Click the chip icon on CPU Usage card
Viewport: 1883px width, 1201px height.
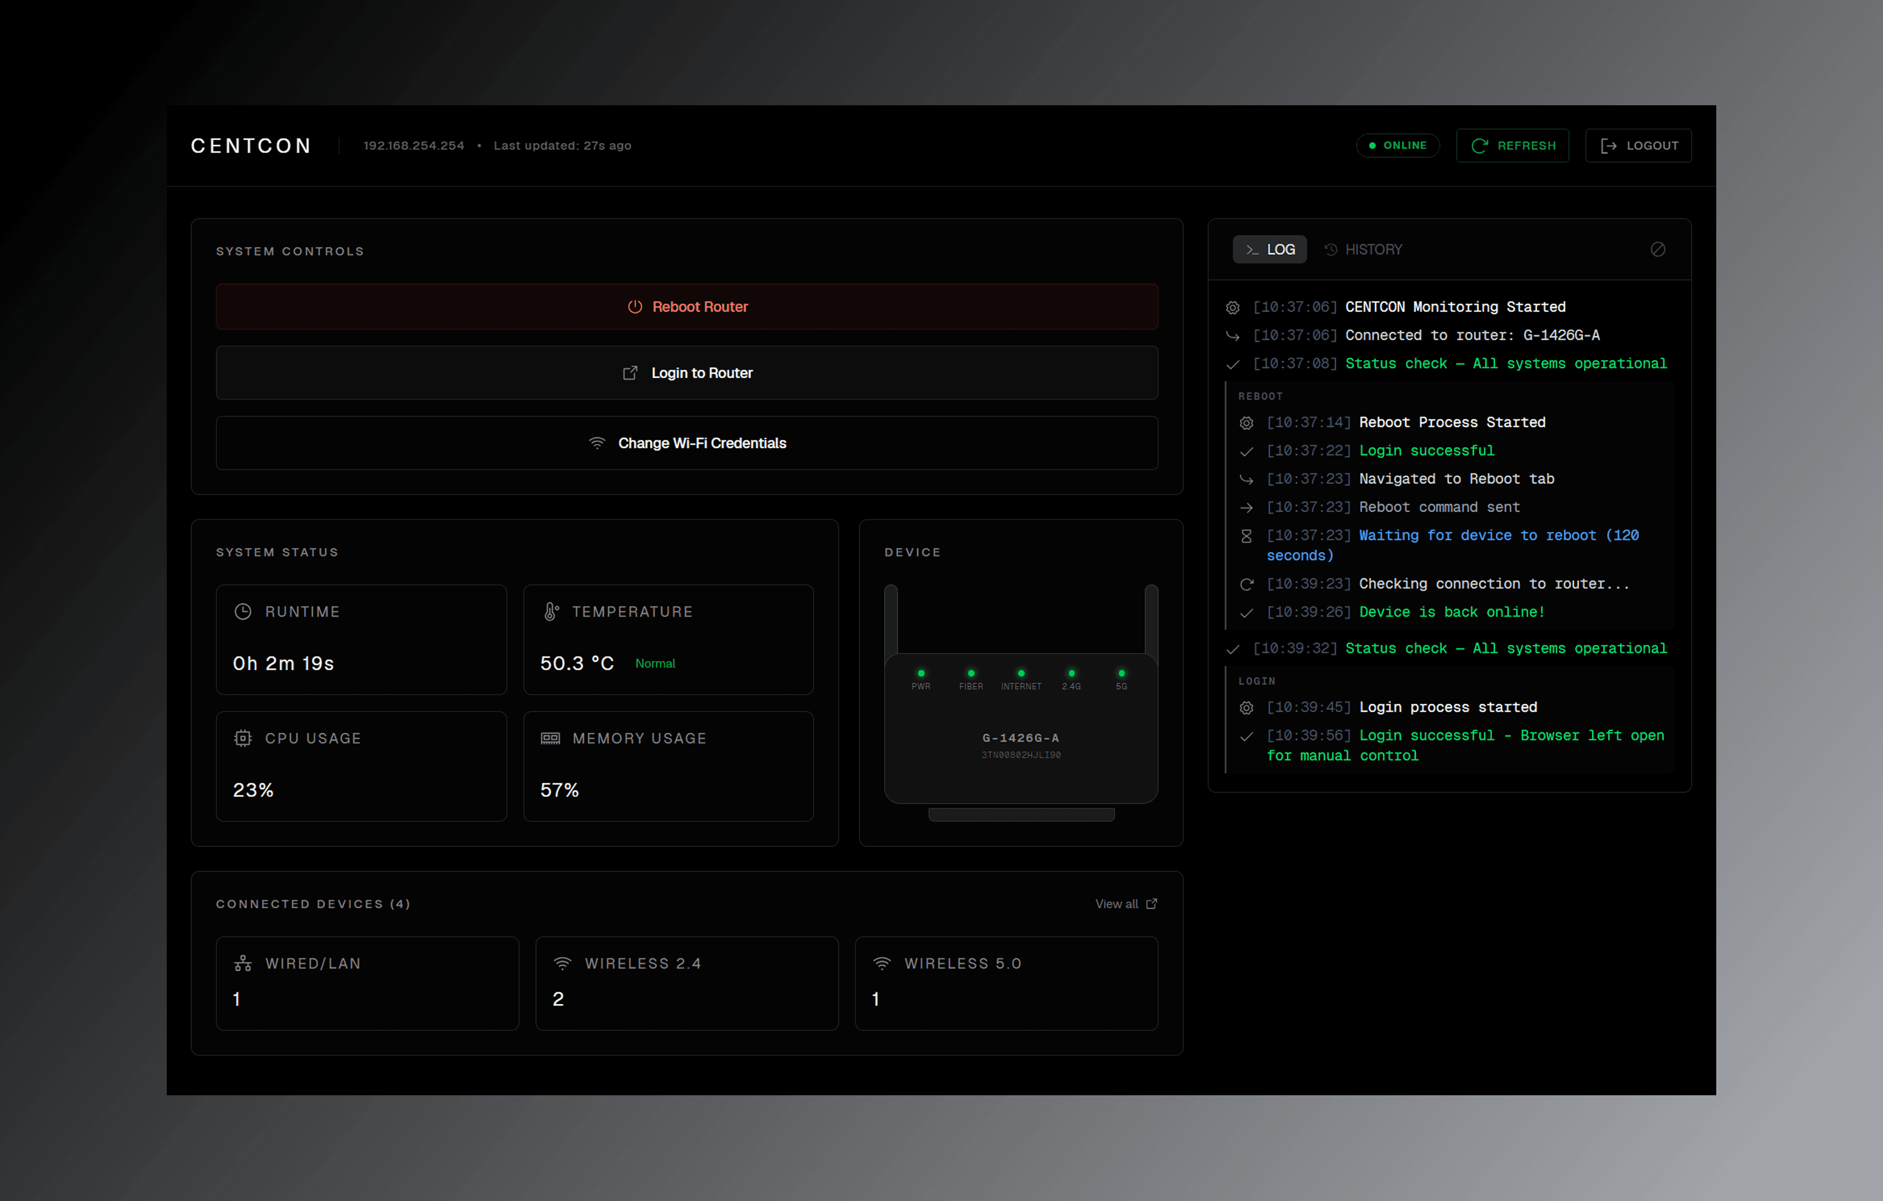[243, 738]
